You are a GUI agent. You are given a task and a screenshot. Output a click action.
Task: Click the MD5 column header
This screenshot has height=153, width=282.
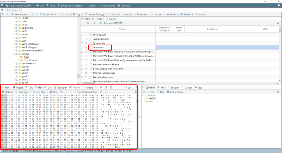tap(265, 29)
